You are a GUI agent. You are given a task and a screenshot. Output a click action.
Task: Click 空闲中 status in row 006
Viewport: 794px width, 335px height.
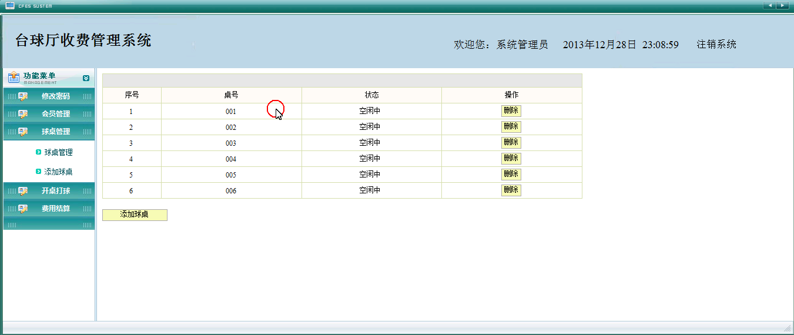370,190
